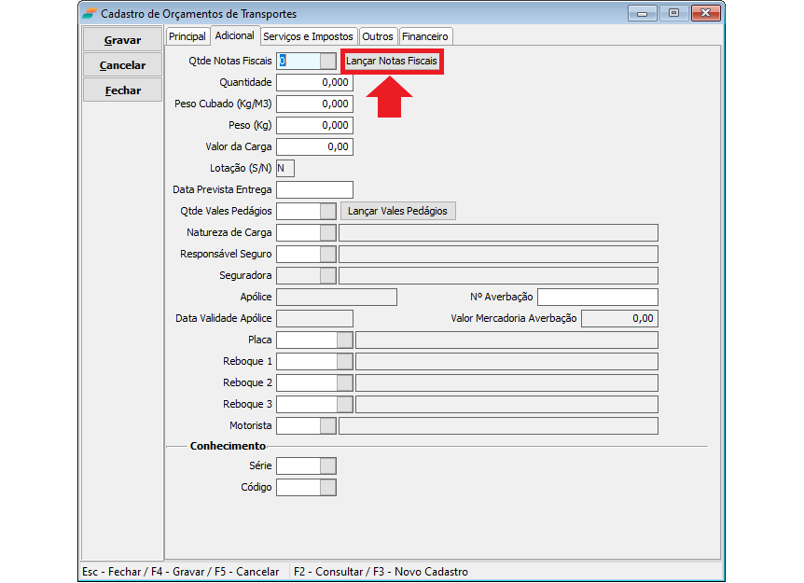Switch to Serviços e Impostos tab
The width and height of the screenshot is (804, 583).
pos(308,36)
